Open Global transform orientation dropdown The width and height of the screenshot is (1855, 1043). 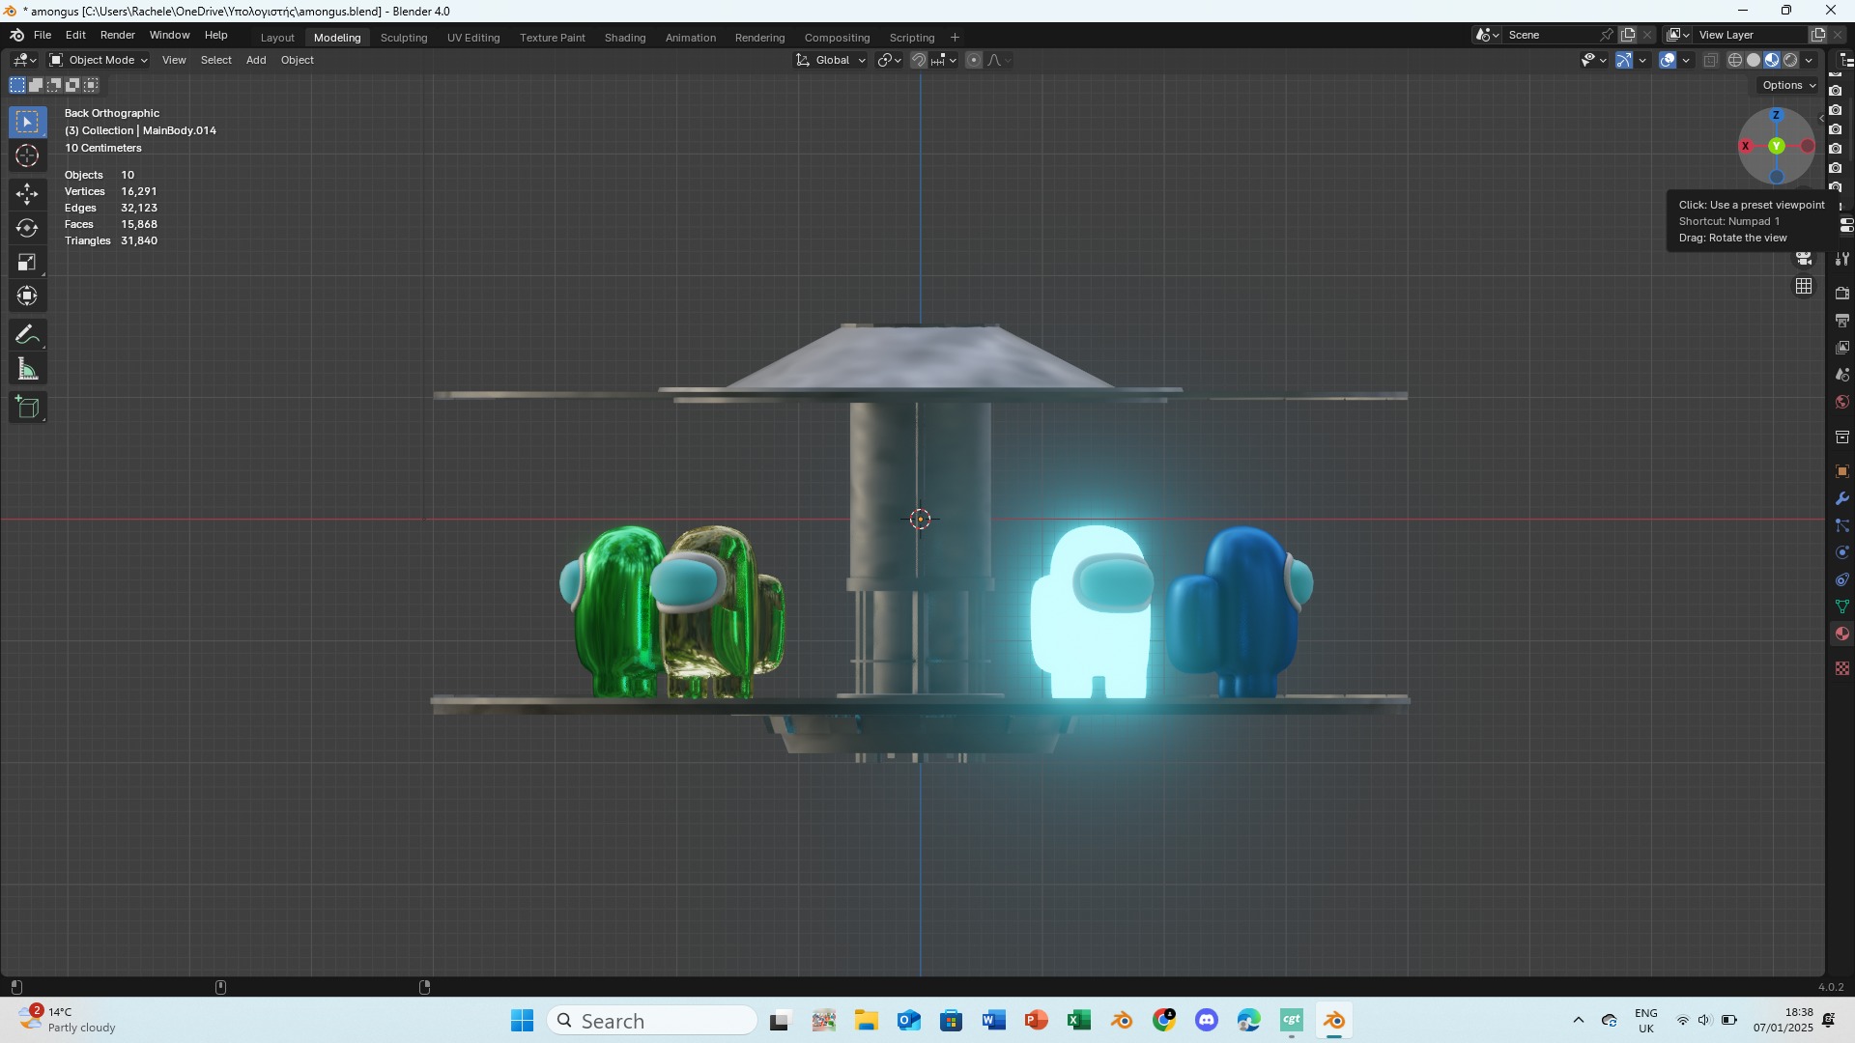click(x=831, y=60)
